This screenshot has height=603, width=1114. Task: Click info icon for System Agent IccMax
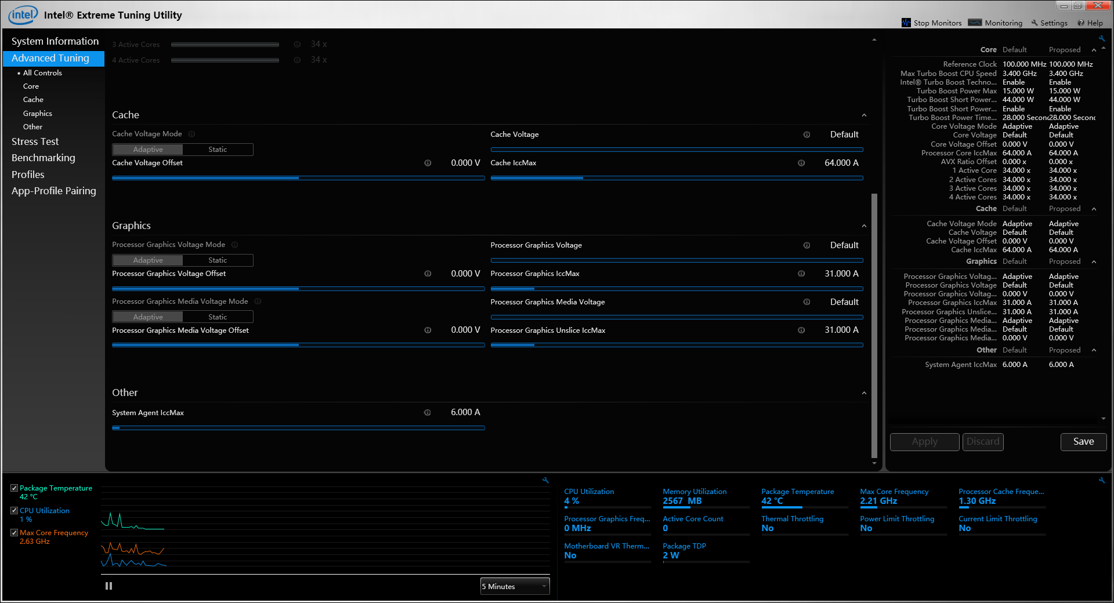click(428, 413)
